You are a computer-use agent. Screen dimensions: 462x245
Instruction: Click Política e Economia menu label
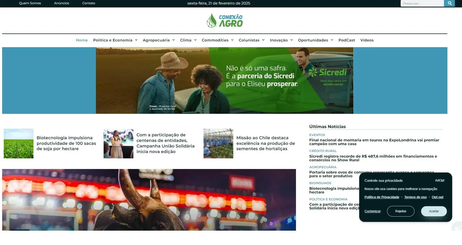[113, 40]
